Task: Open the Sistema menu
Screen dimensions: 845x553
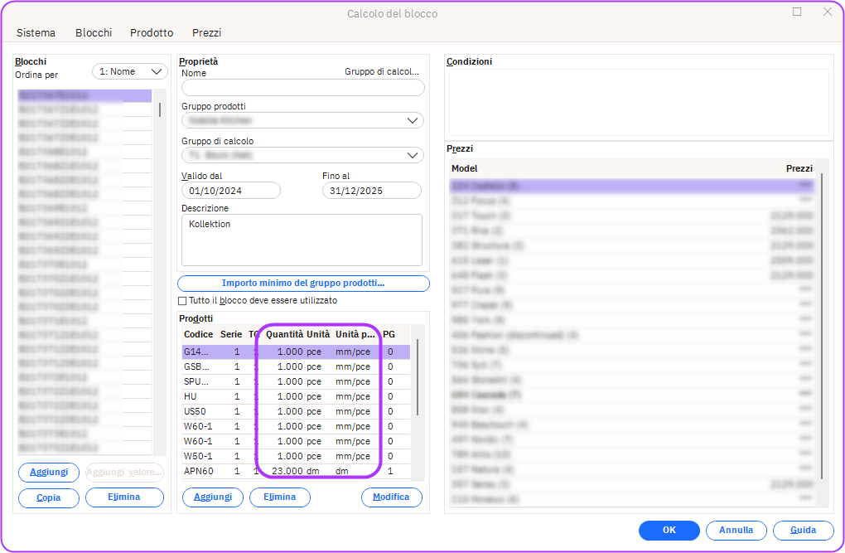Action: coord(36,33)
